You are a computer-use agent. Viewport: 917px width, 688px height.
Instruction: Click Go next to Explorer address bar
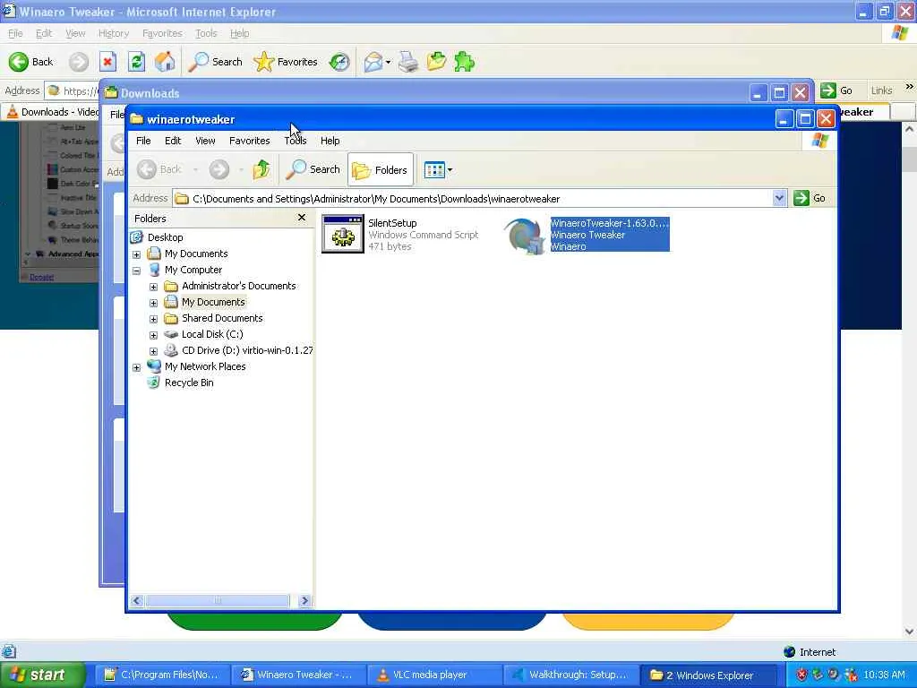pyautogui.click(x=810, y=198)
